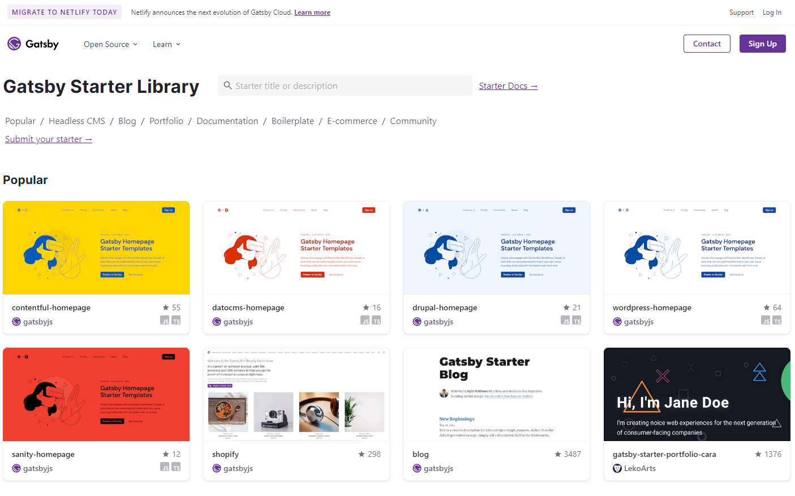Image resolution: width=795 pixels, height=496 pixels.
Task: Click JS badge on contentful-homepage card
Action: (165, 320)
